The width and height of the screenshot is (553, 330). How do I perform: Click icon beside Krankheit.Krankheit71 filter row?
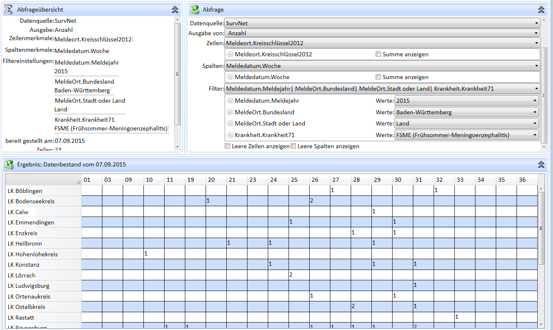pos(230,135)
